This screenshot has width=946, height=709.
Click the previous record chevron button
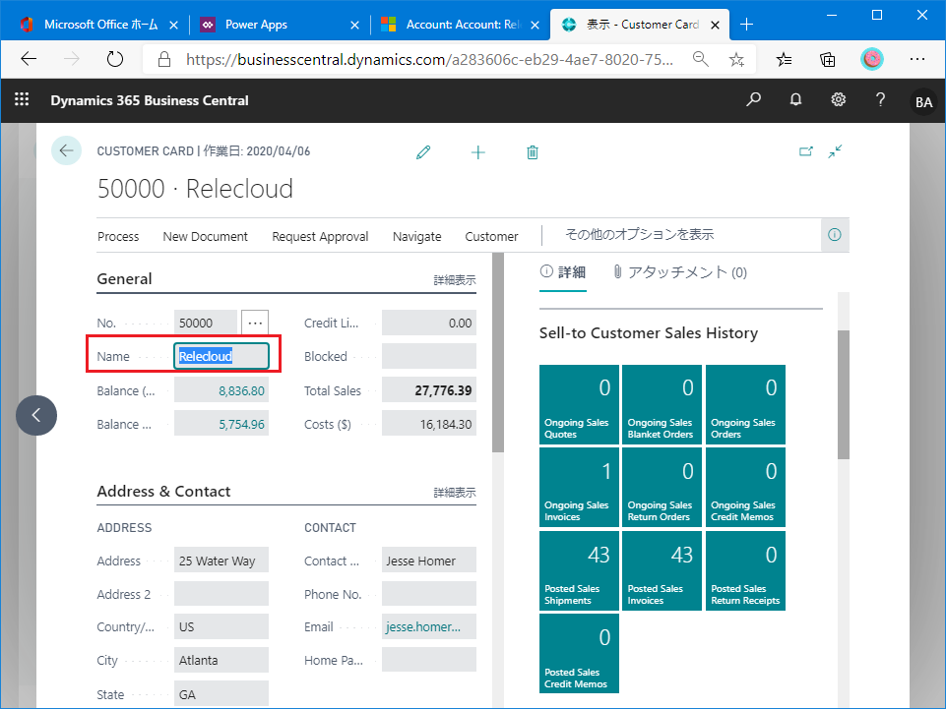[36, 415]
